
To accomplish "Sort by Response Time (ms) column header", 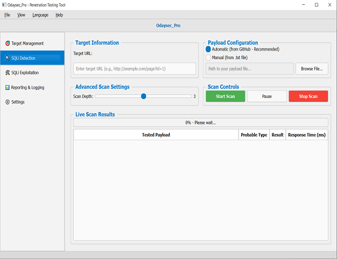I will pyautogui.click(x=306, y=135).
